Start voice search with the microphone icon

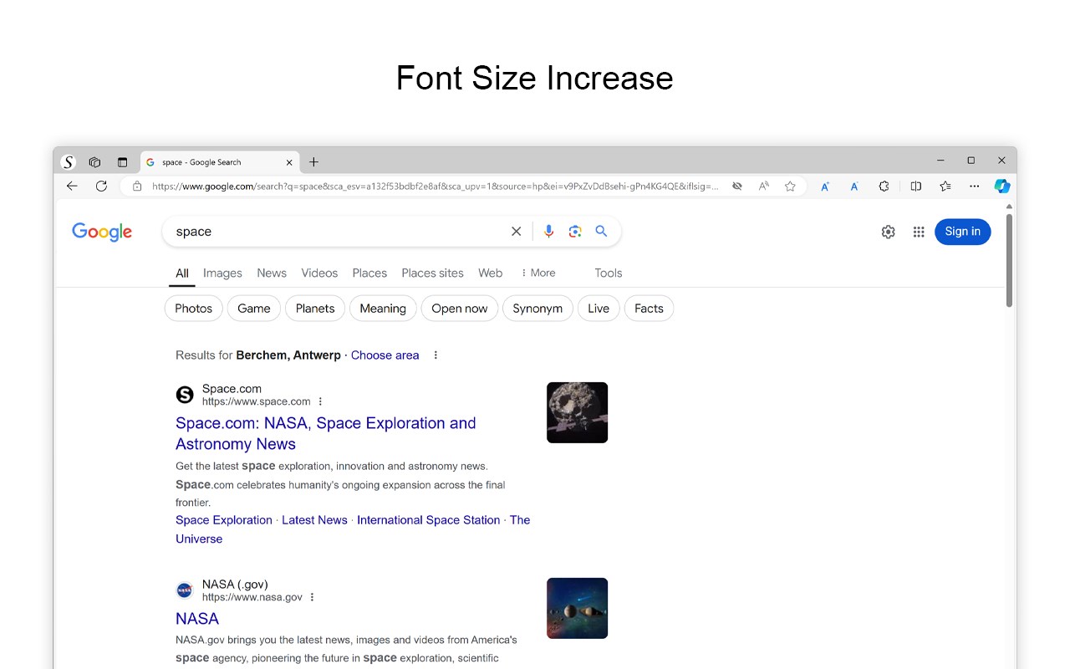548,232
